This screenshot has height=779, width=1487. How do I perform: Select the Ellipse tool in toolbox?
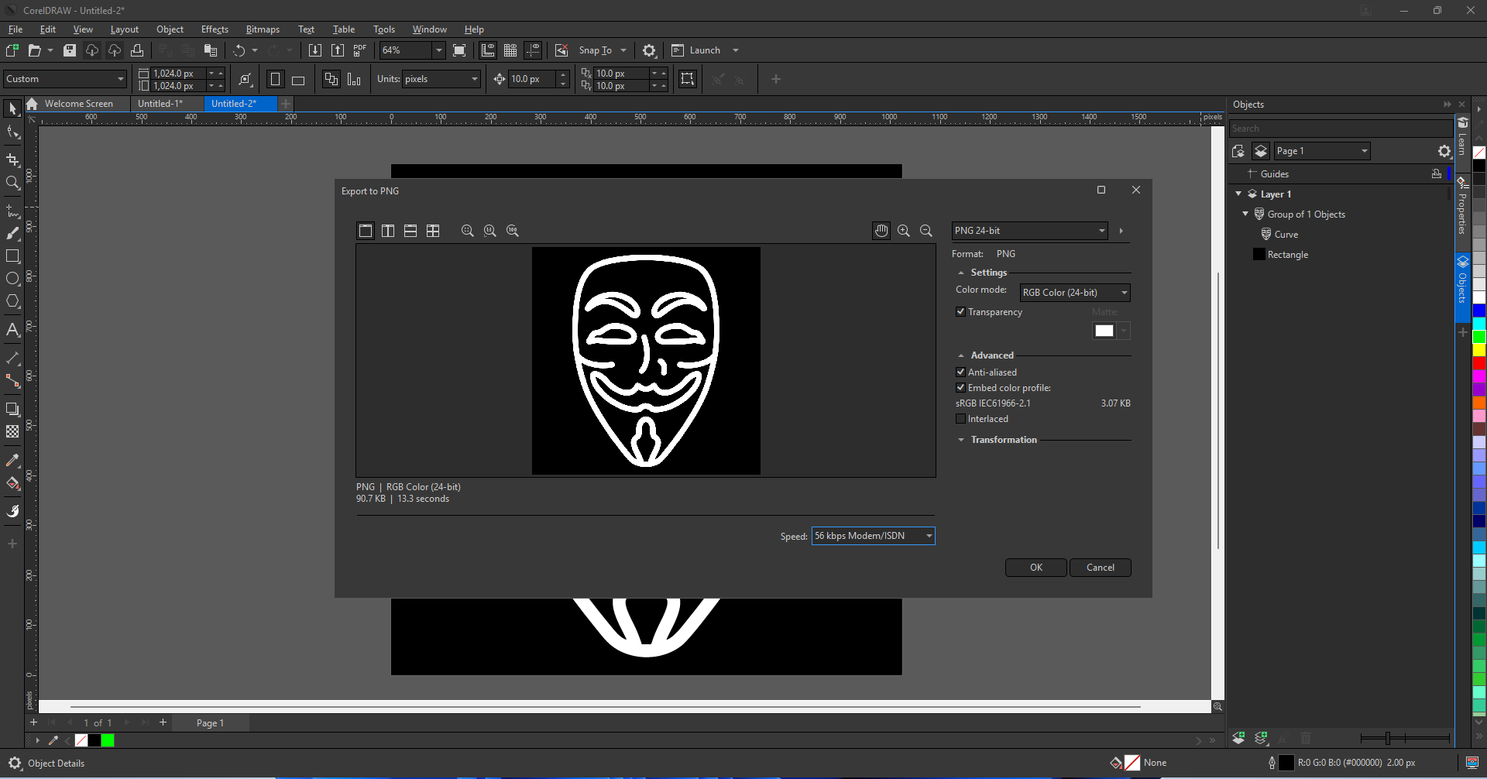pos(12,279)
